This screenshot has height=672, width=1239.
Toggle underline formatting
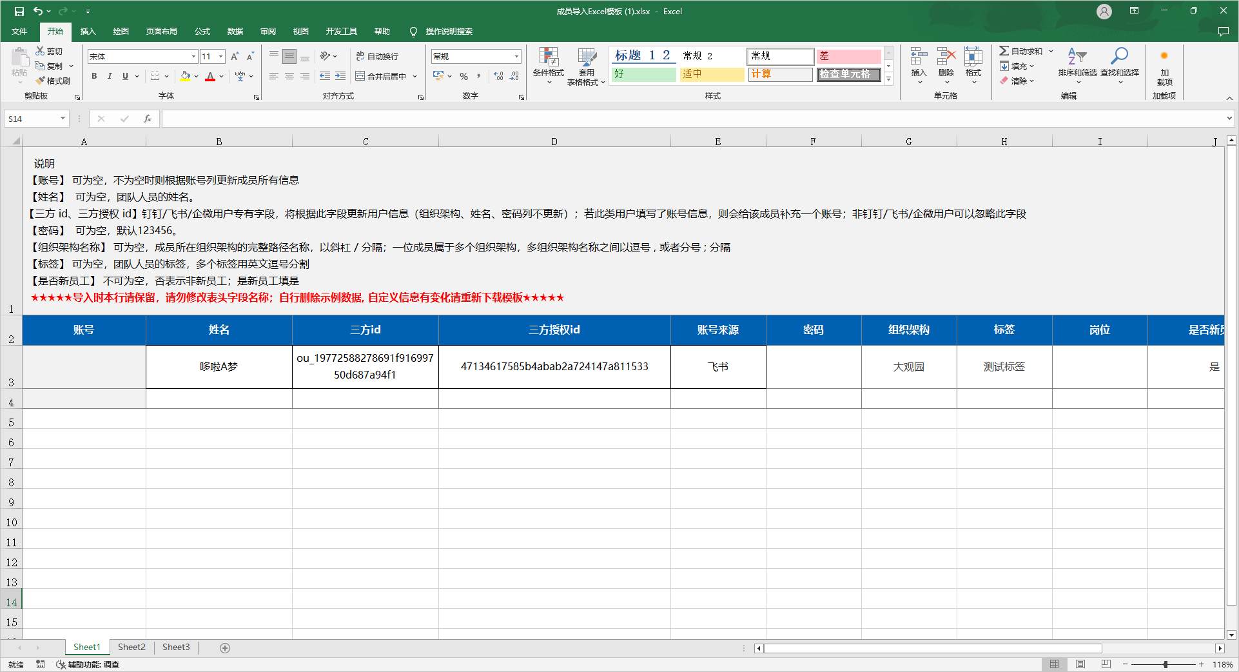(124, 76)
